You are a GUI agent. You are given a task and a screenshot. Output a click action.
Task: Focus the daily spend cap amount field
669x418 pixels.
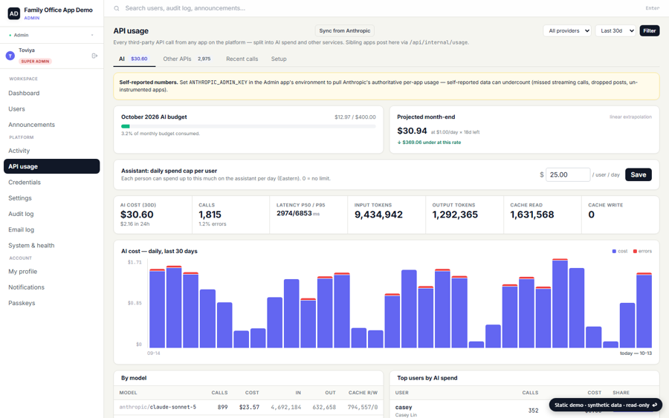pos(568,174)
